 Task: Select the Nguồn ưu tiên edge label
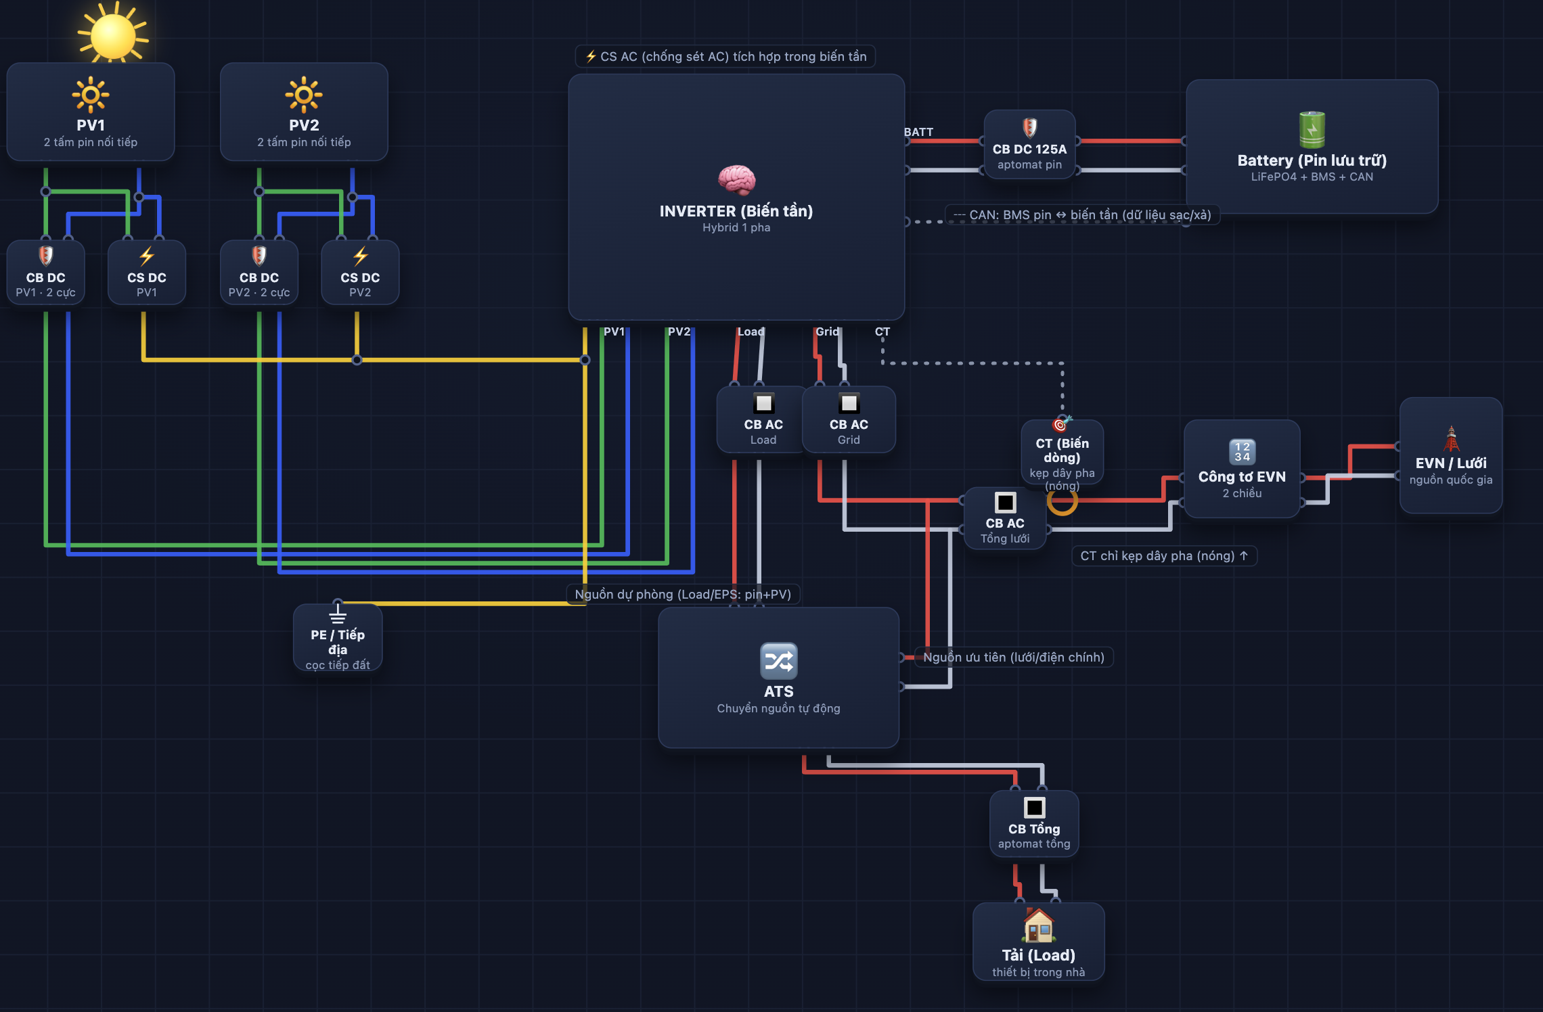pyautogui.click(x=1014, y=657)
